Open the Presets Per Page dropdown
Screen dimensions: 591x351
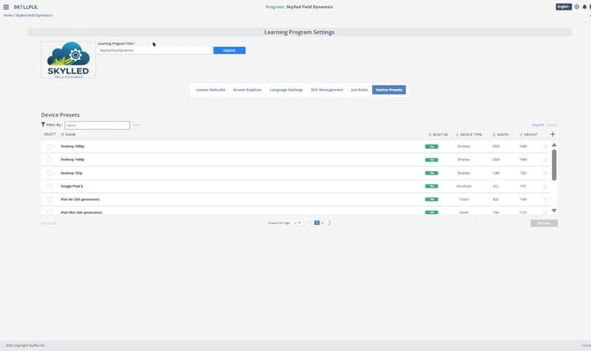(297, 223)
